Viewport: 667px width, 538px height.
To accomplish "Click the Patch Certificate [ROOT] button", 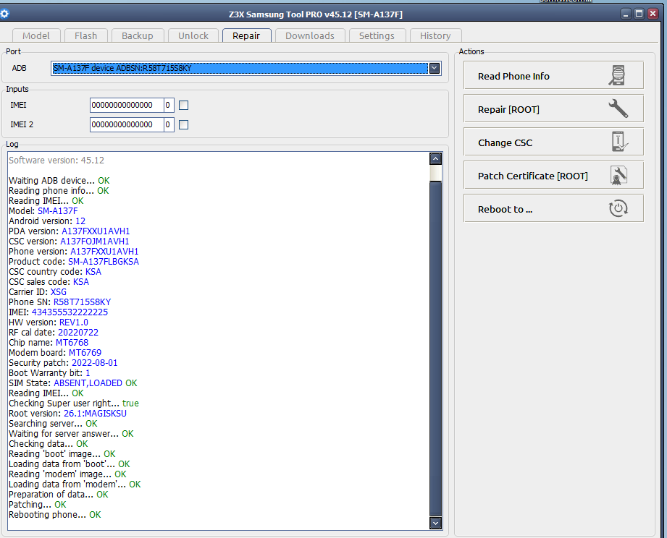I will [x=553, y=176].
